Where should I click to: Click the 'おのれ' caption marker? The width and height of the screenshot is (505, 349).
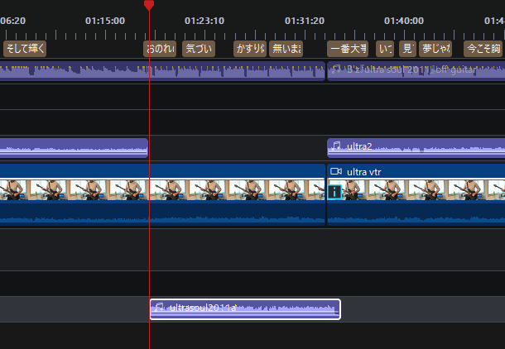click(x=160, y=49)
